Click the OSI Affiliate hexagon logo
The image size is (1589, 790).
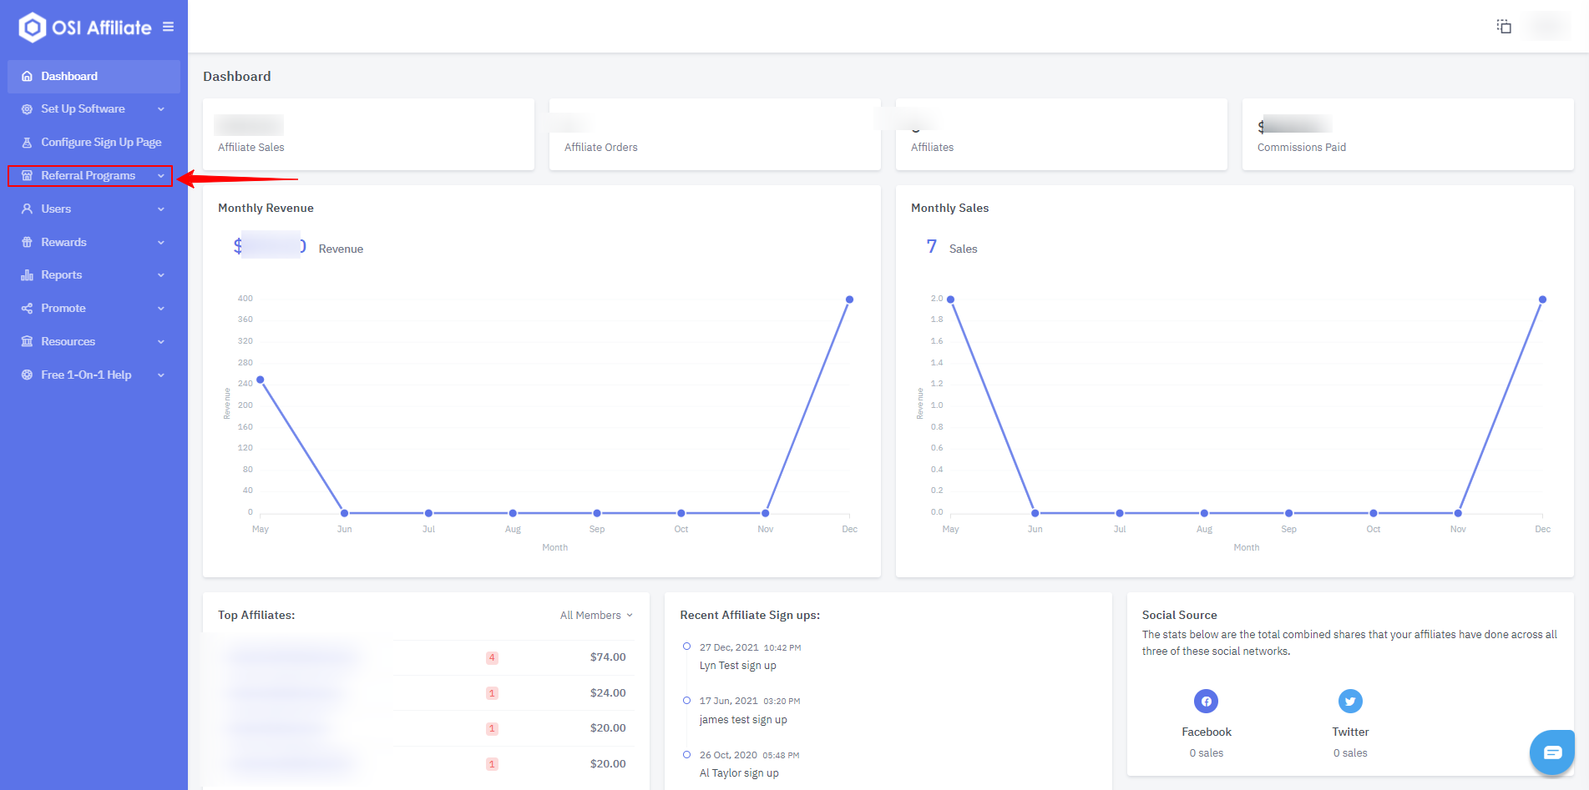pos(32,28)
